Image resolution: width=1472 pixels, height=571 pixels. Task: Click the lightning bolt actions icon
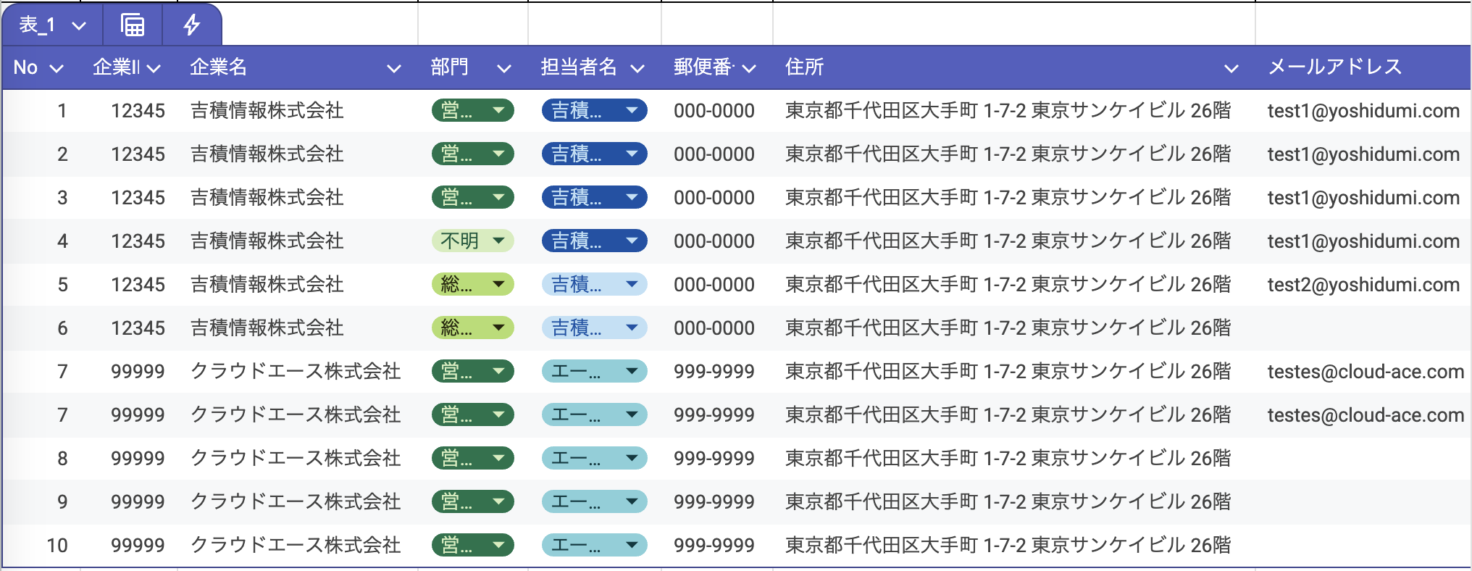pos(191,25)
